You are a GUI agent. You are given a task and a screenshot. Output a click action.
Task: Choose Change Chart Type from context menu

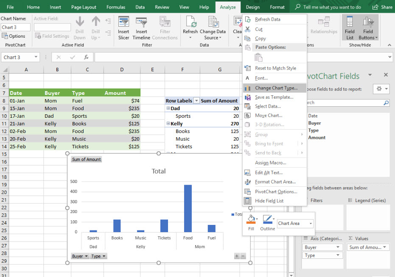coord(276,88)
